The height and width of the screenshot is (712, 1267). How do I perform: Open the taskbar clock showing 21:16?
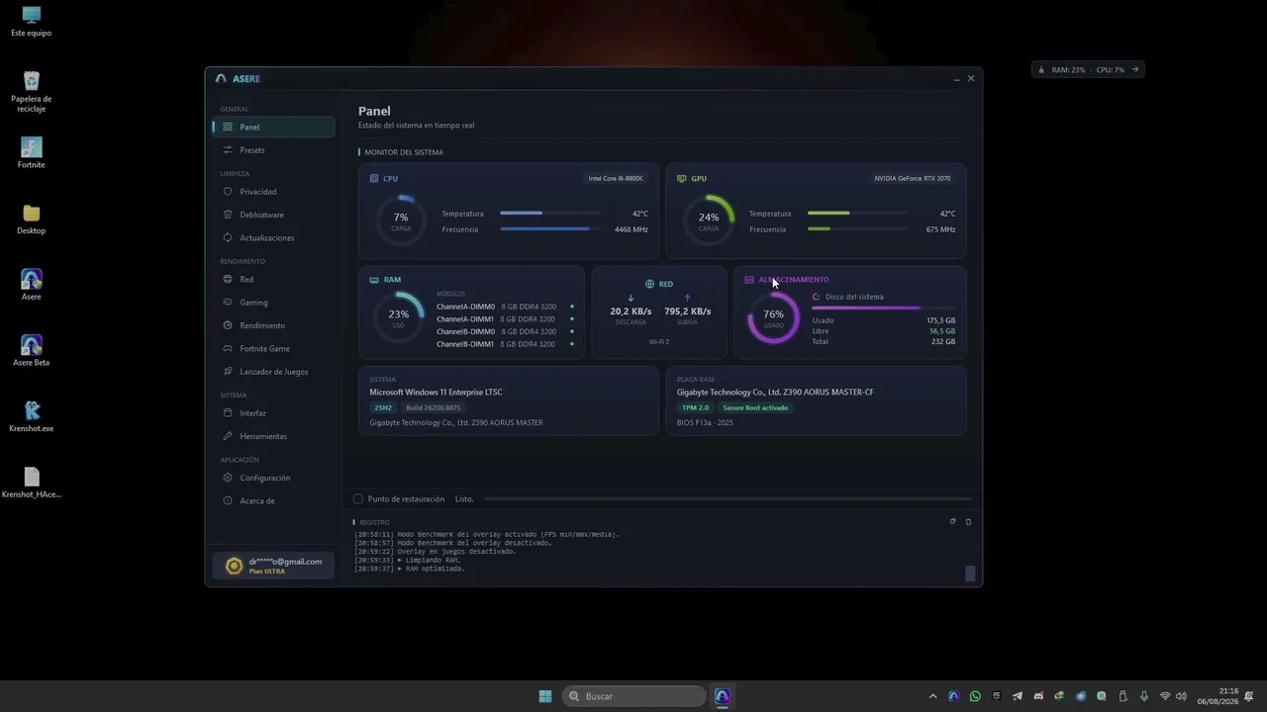[1218, 696]
